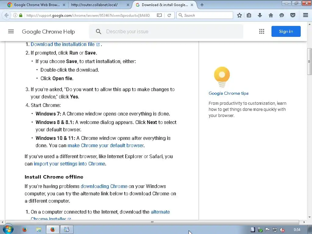The image size is (312, 234).
Task: Click the chat smiley toolbar icon
Action: click(x=282, y=15)
